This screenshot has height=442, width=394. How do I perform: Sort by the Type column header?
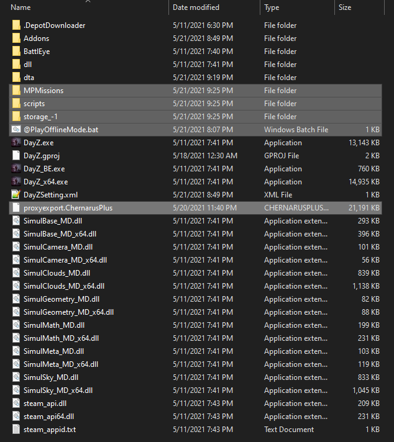272,7
